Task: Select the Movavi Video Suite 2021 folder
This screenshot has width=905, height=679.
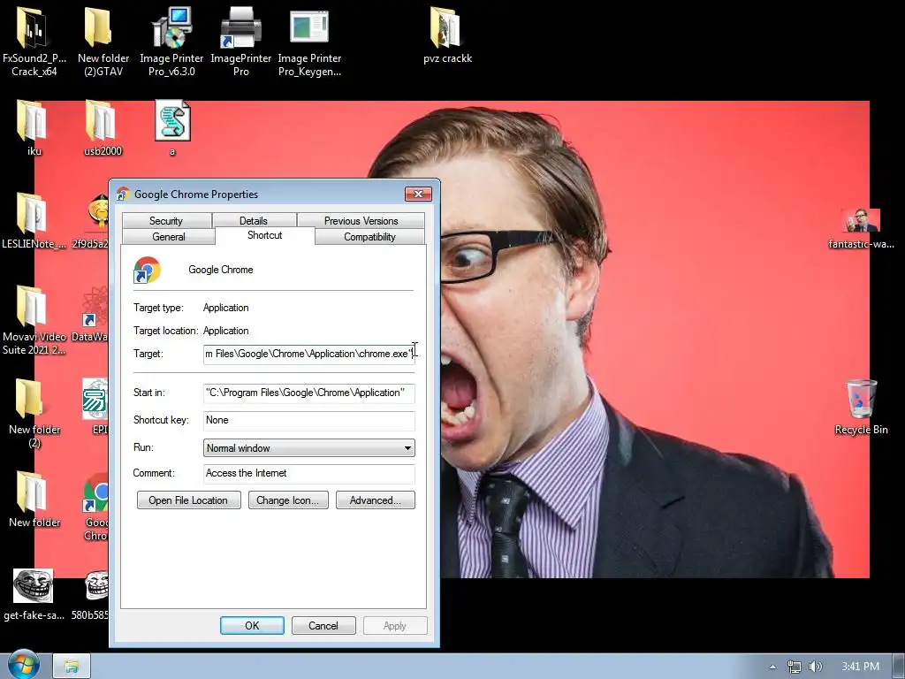Action: point(34,320)
